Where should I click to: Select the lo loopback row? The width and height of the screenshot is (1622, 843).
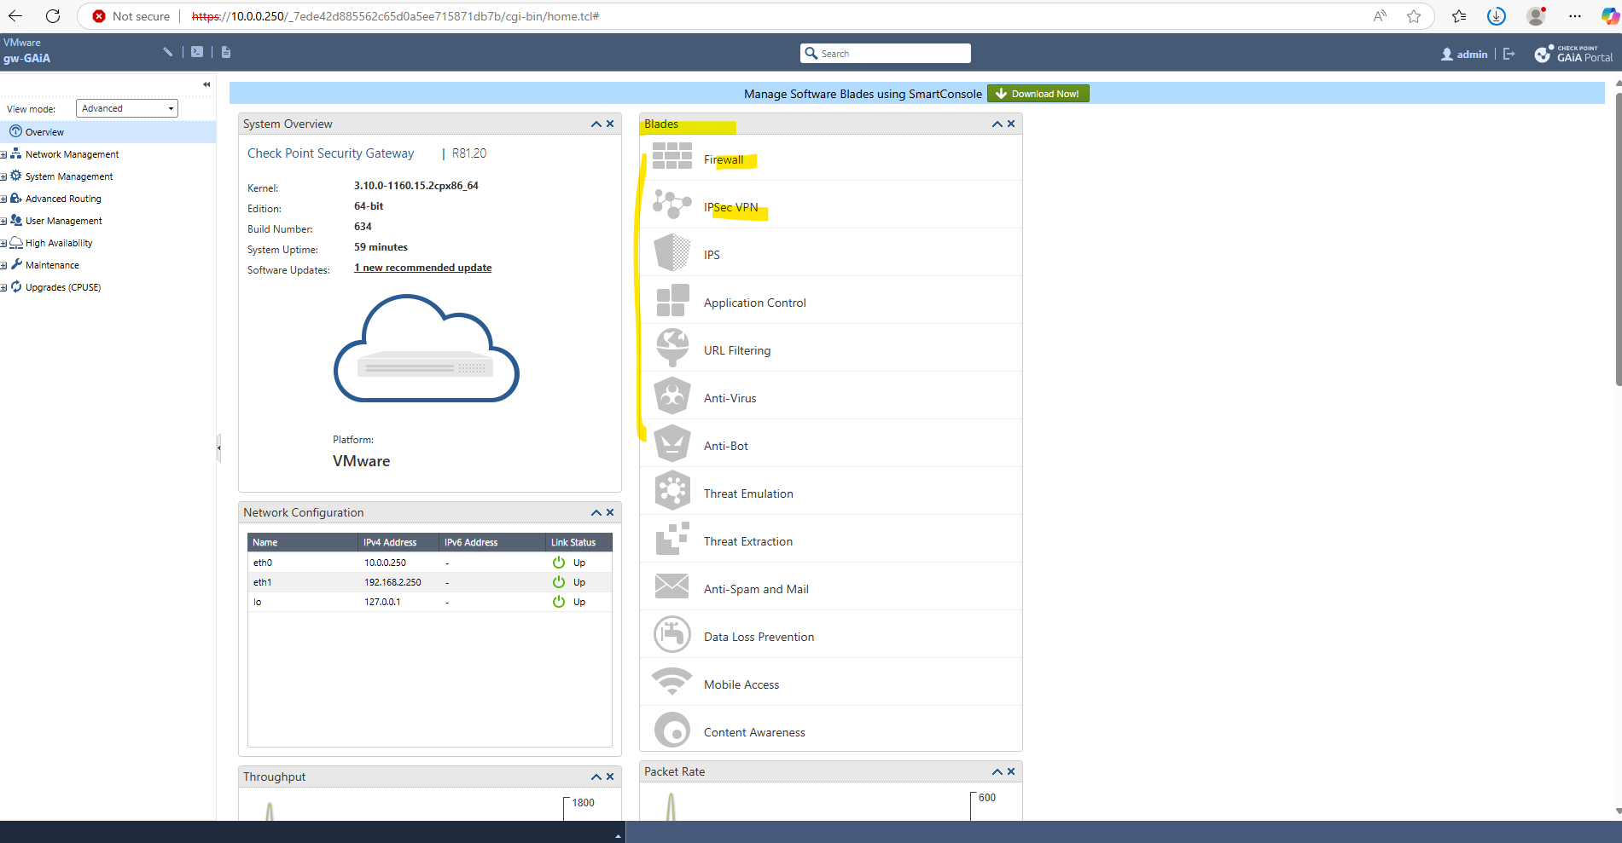(430, 602)
